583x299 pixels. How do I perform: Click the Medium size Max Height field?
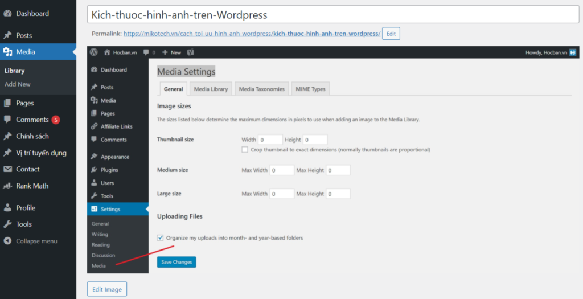tap(338, 170)
